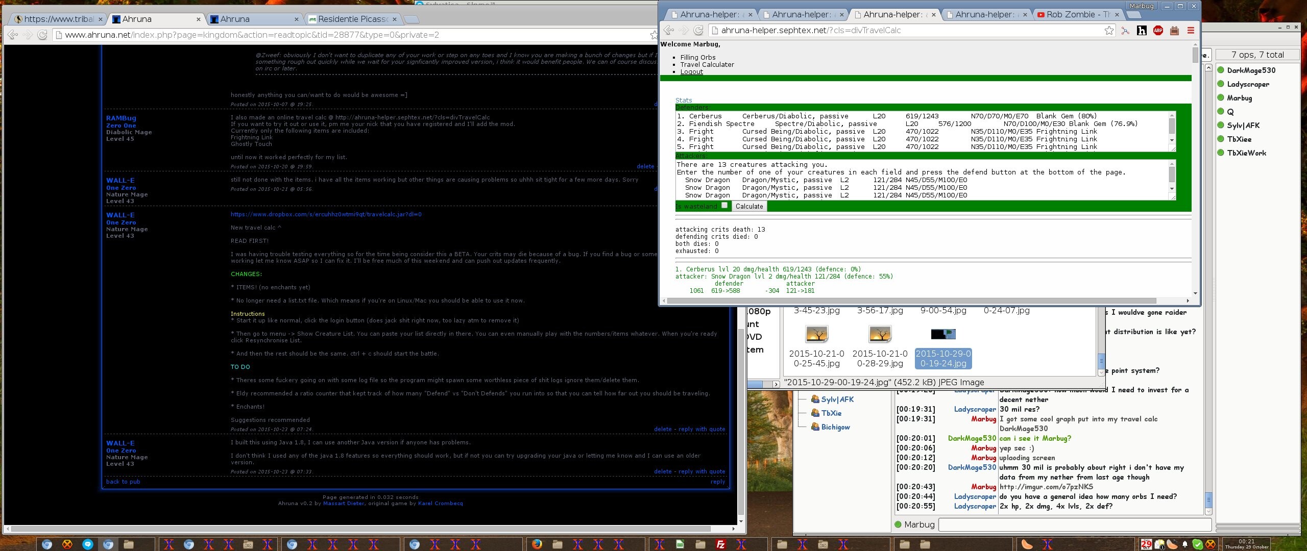Open the travelcalc.jar Dropbox link
1307x551 pixels.
coord(326,214)
